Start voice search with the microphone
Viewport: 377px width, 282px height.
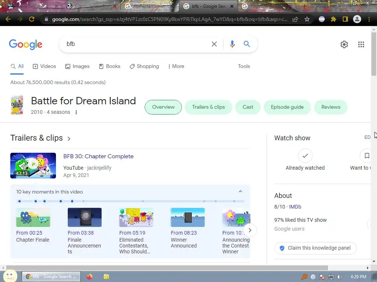(232, 44)
